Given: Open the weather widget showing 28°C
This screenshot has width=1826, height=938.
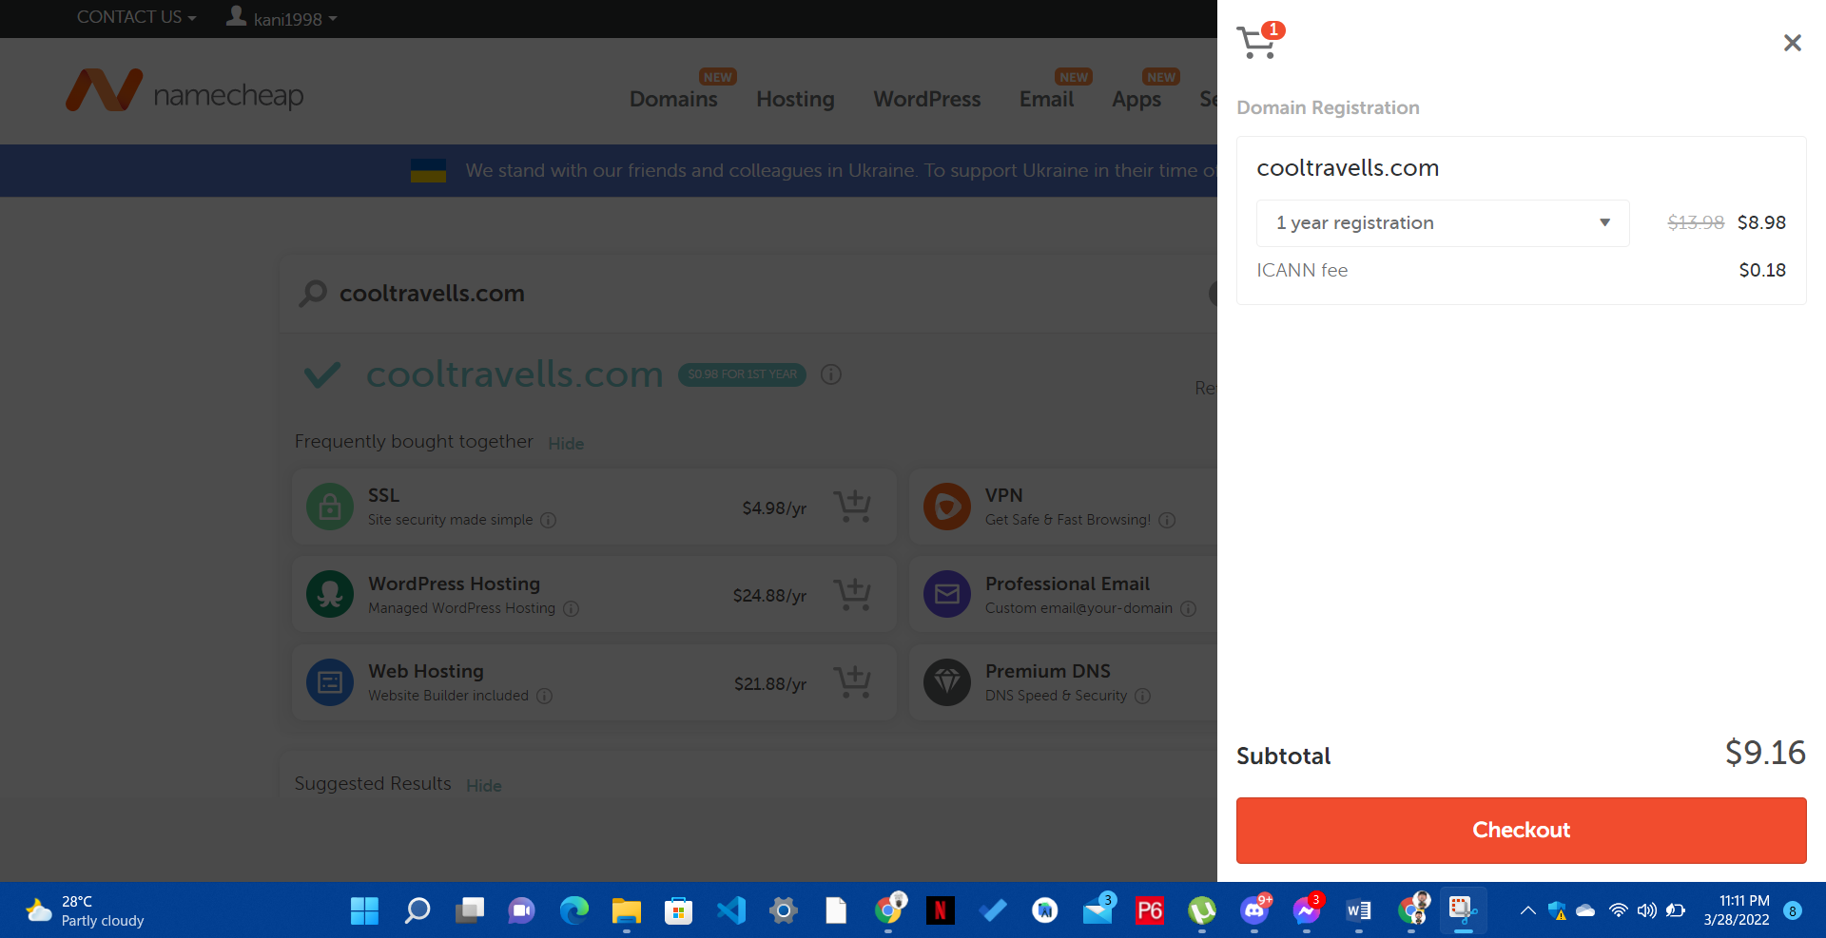Looking at the screenshot, I should click(86, 910).
